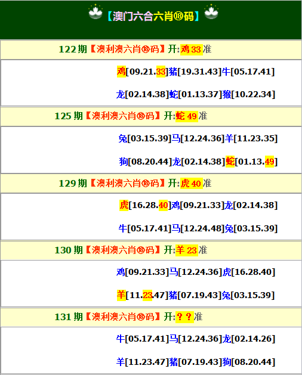
Task: Click the highlighted number 23 in 羊 row
Action: [x=147, y=295]
